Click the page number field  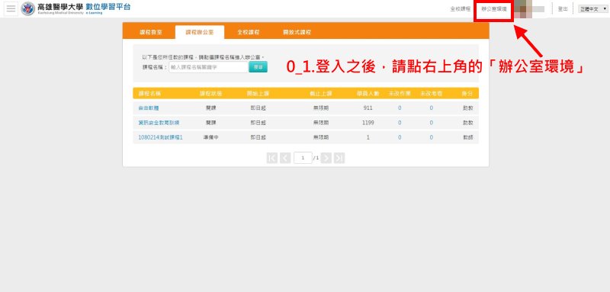[303, 158]
